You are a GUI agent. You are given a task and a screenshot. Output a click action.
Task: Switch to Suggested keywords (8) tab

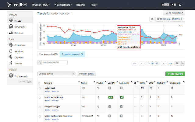point(72,54)
